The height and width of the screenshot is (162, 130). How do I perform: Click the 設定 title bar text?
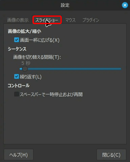coord(65,5)
